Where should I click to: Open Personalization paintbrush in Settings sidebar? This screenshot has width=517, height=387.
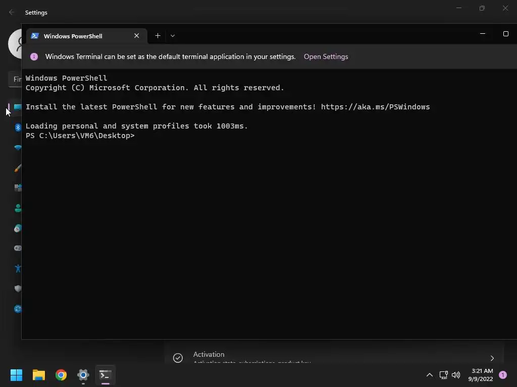click(18, 168)
